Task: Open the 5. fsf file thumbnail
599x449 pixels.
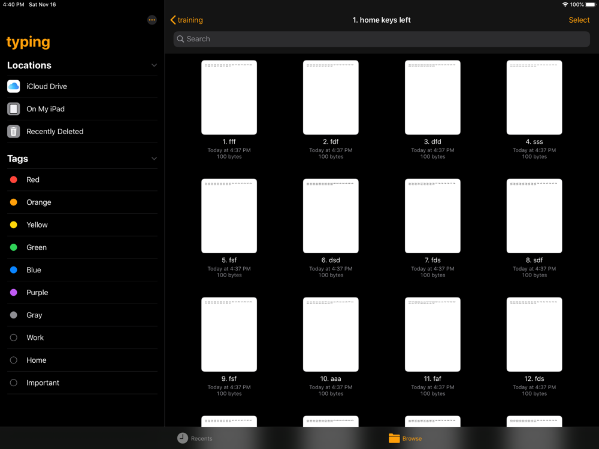Action: pyautogui.click(x=229, y=216)
